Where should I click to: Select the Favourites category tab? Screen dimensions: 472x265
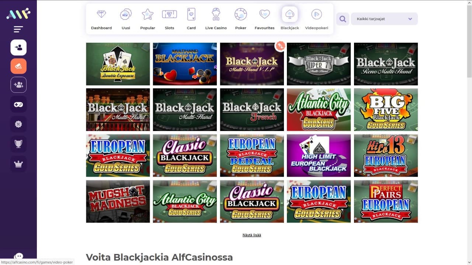click(265, 19)
